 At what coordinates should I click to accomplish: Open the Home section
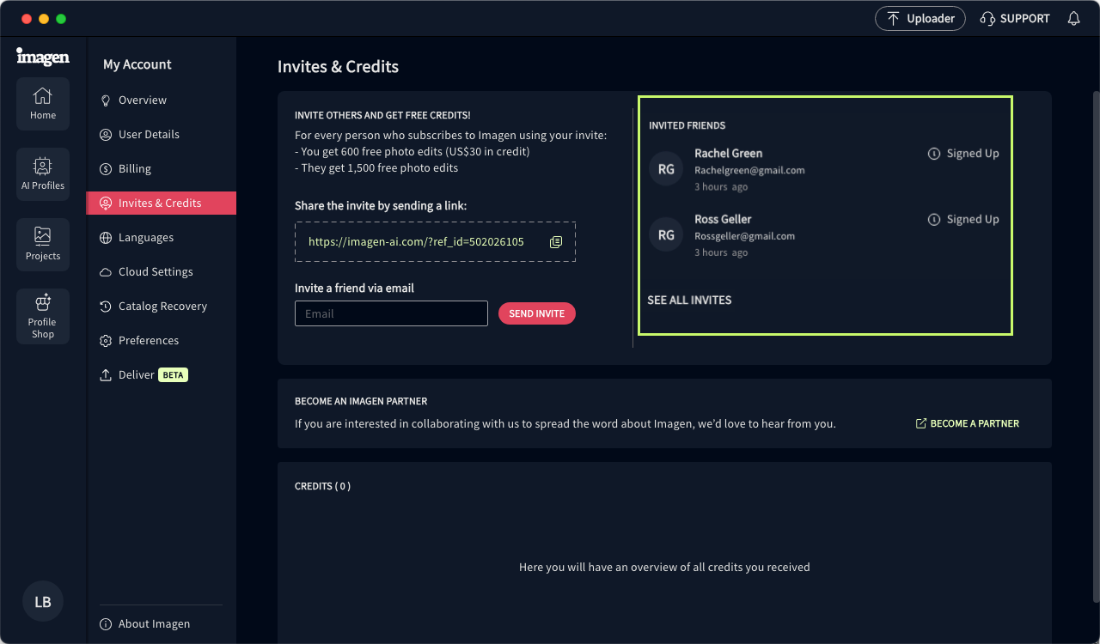(x=43, y=104)
